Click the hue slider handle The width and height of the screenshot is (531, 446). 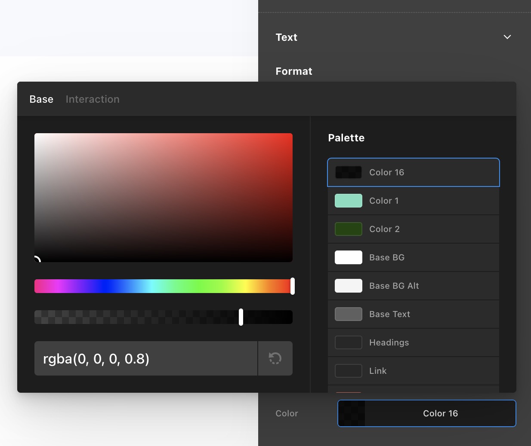(293, 286)
